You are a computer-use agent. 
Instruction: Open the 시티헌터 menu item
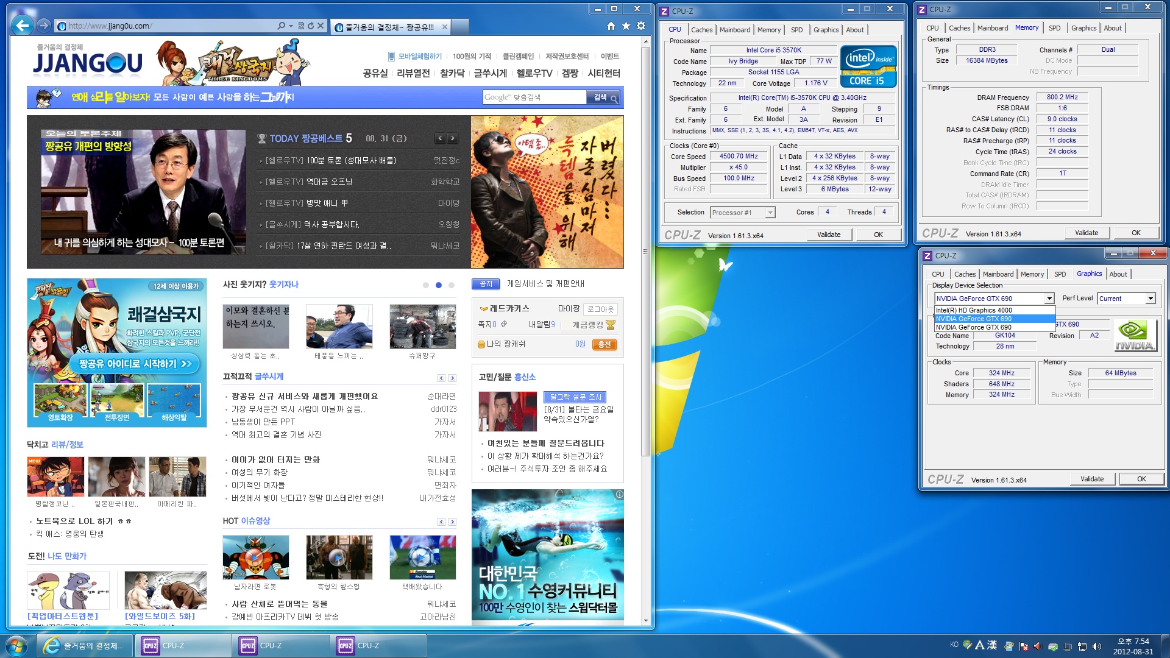point(604,73)
